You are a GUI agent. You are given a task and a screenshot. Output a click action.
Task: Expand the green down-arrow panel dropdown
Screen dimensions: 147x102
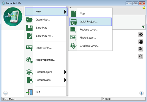(x=143, y=27)
